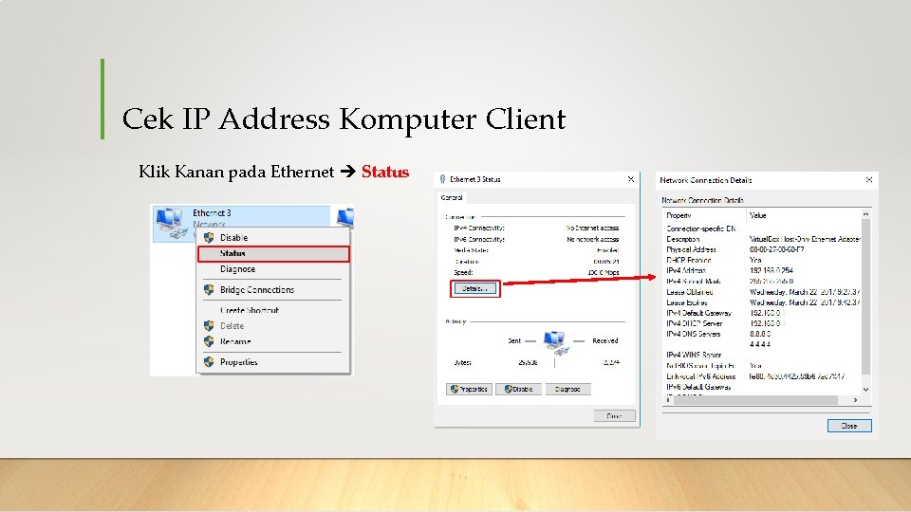
Task: Choose Diagnose in the context menu
Action: (x=237, y=269)
